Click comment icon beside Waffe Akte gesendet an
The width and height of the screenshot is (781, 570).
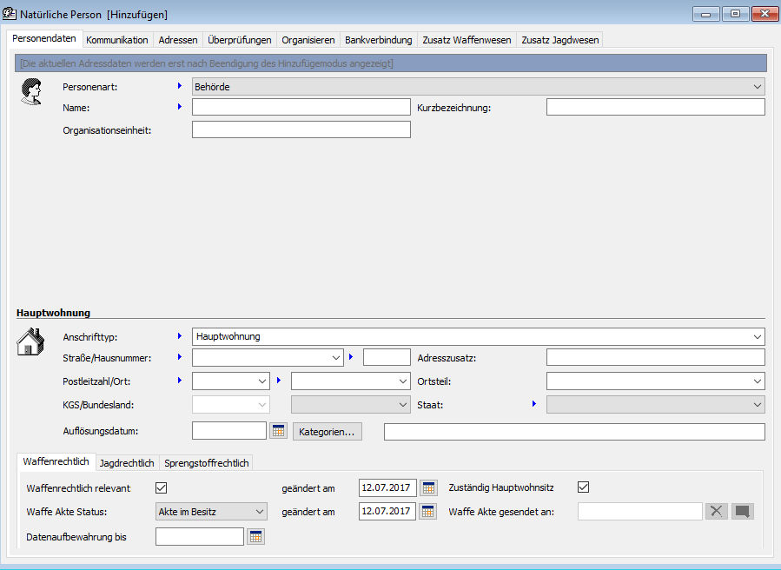click(743, 512)
